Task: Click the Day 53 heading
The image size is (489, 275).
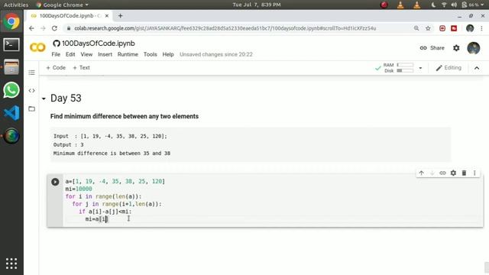Action: click(x=66, y=99)
